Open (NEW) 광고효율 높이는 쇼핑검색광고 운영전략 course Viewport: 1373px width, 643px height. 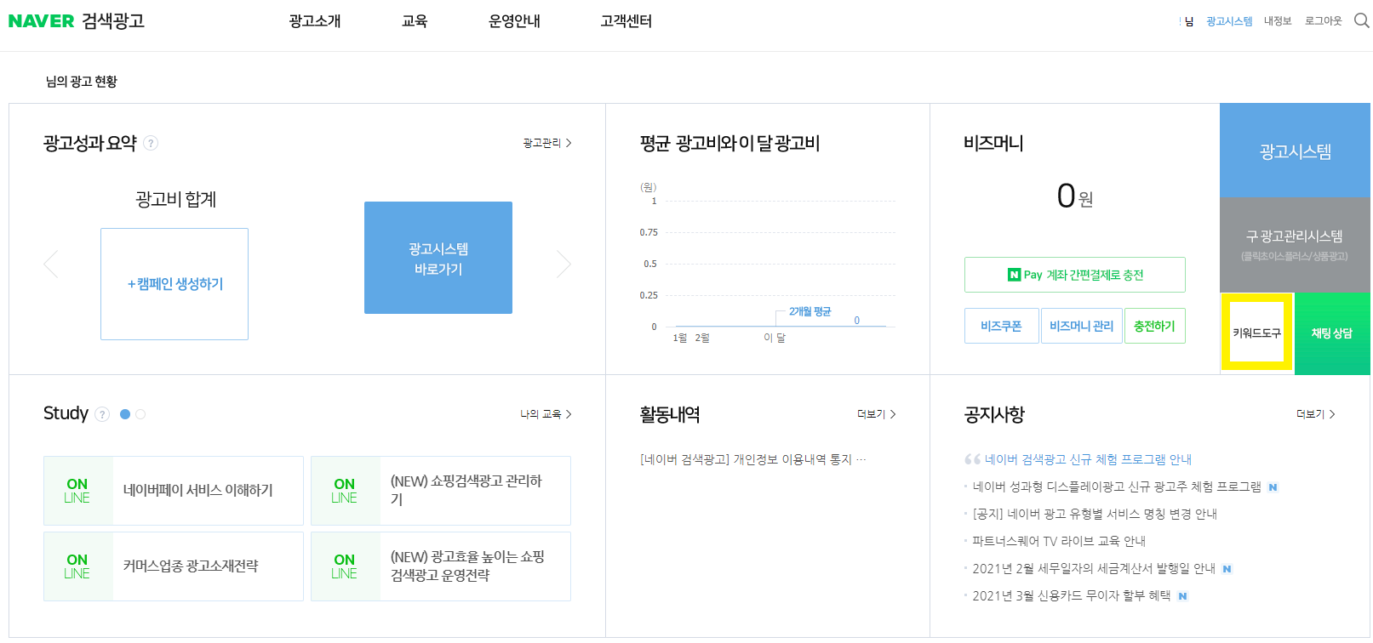pyautogui.click(x=441, y=566)
